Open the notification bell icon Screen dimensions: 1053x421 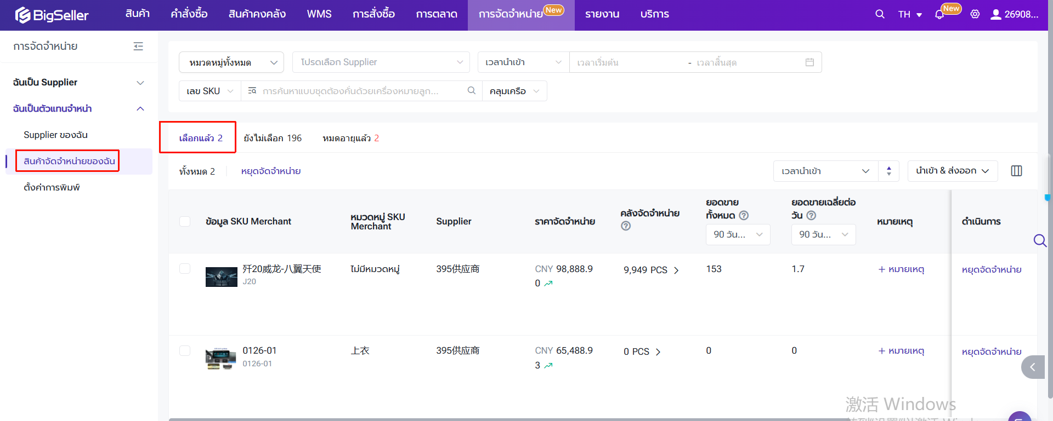pos(939,15)
